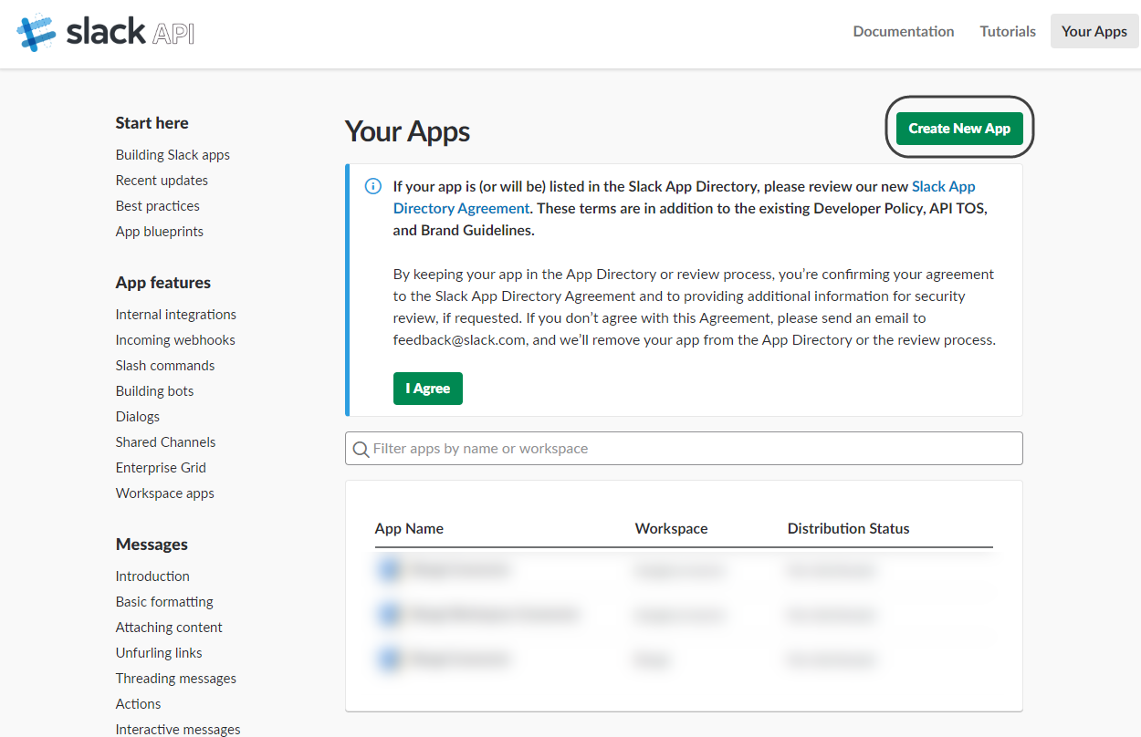Open Workspace apps link
The image size is (1141, 737).
[165, 493]
